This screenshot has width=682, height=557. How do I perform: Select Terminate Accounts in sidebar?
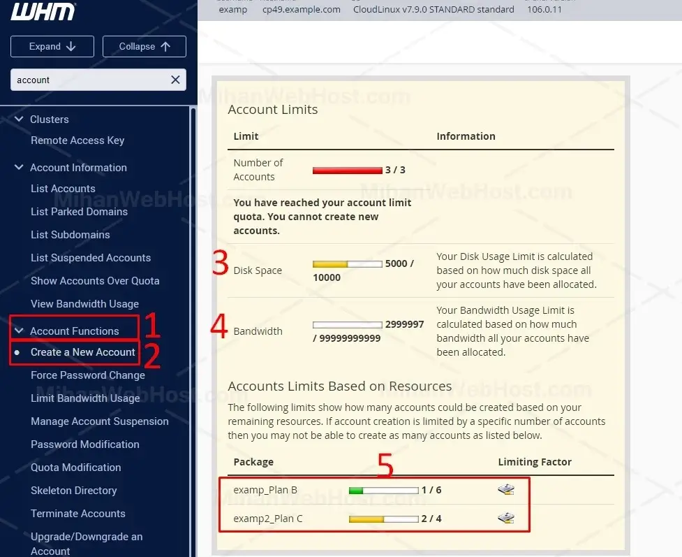[x=78, y=514]
